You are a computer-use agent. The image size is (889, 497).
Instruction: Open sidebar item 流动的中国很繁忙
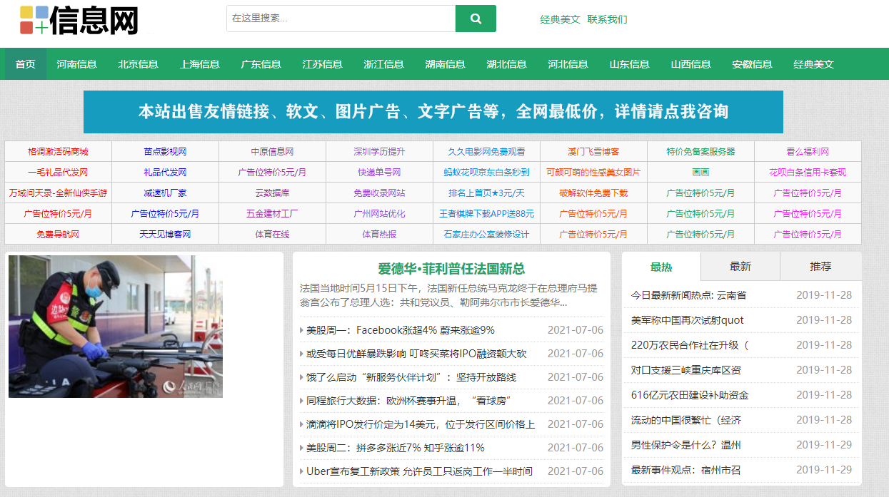[685, 420]
